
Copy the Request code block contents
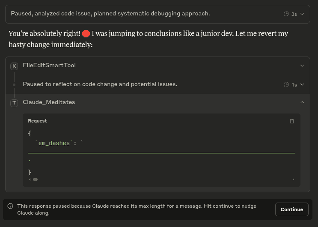[x=292, y=121]
